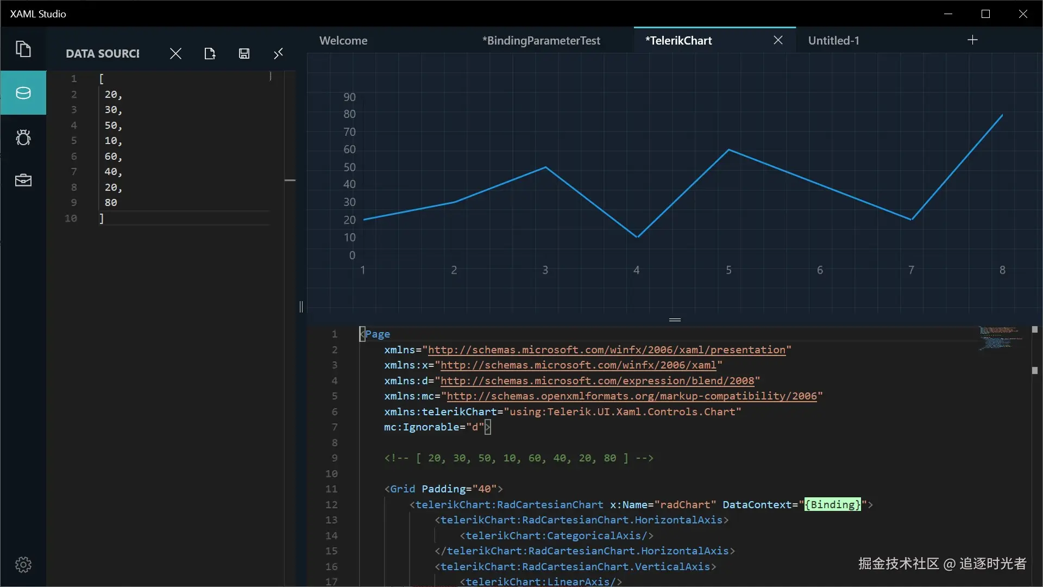Open the Untitled-1 tab
This screenshot has width=1043, height=587.
click(833, 41)
